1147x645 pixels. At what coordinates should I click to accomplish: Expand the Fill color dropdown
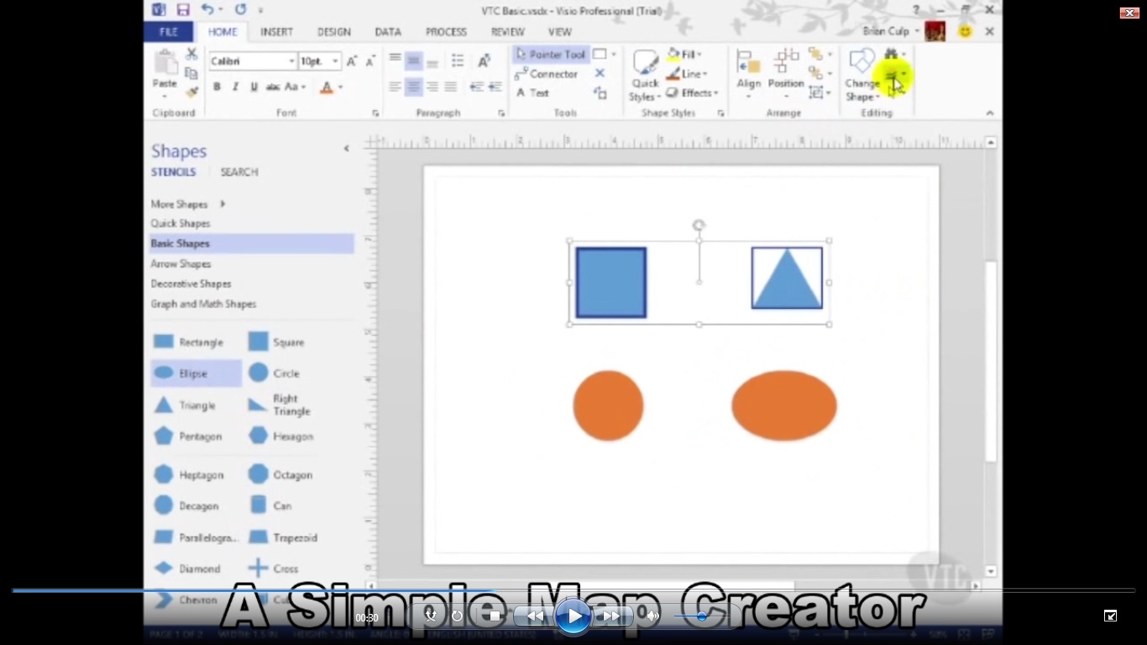pos(702,55)
